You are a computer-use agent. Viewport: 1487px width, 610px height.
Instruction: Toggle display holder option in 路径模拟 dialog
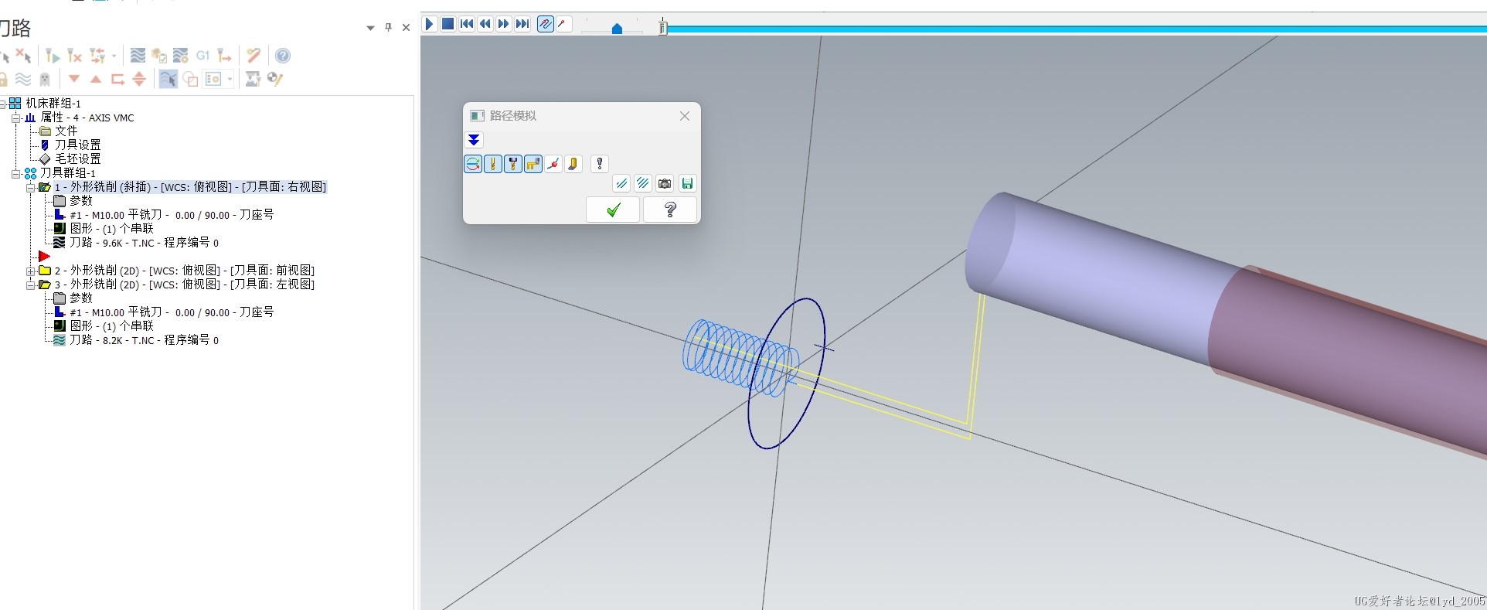[x=513, y=164]
